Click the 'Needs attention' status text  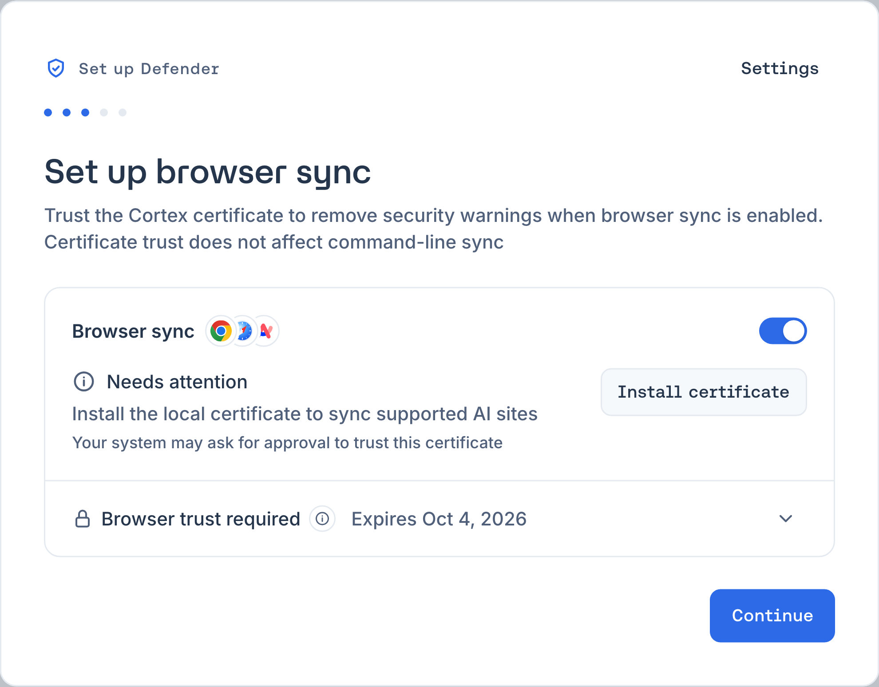pyautogui.click(x=177, y=382)
